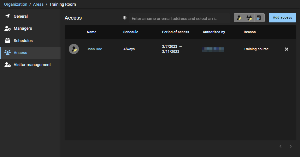Screen dimensions: 300x157
Task: Navigate to Areas in breadcrumb
Action: click(x=38, y=4)
